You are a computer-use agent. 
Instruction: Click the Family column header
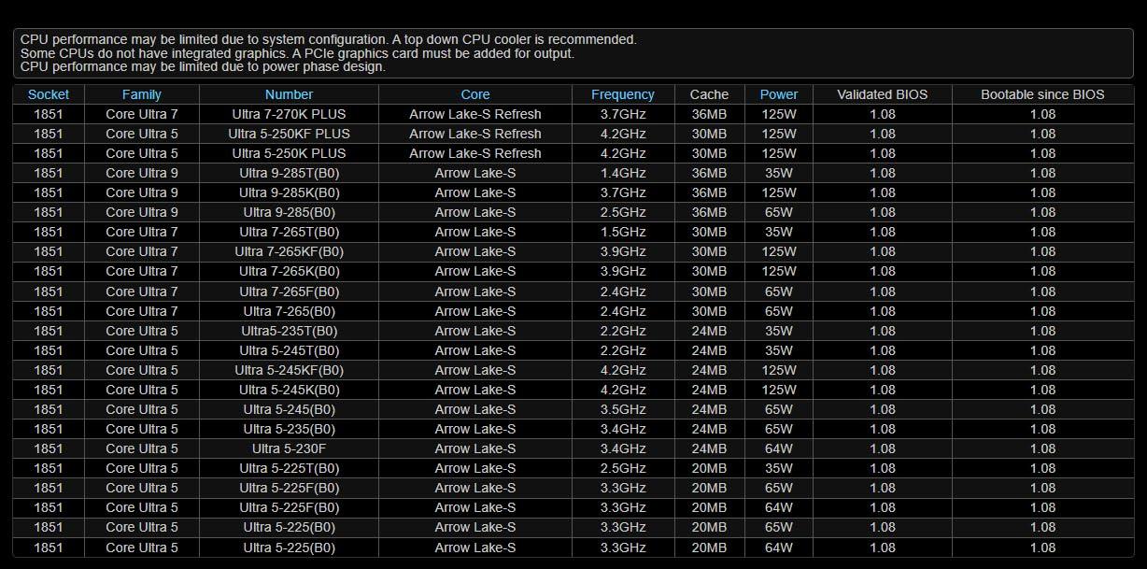click(x=141, y=94)
